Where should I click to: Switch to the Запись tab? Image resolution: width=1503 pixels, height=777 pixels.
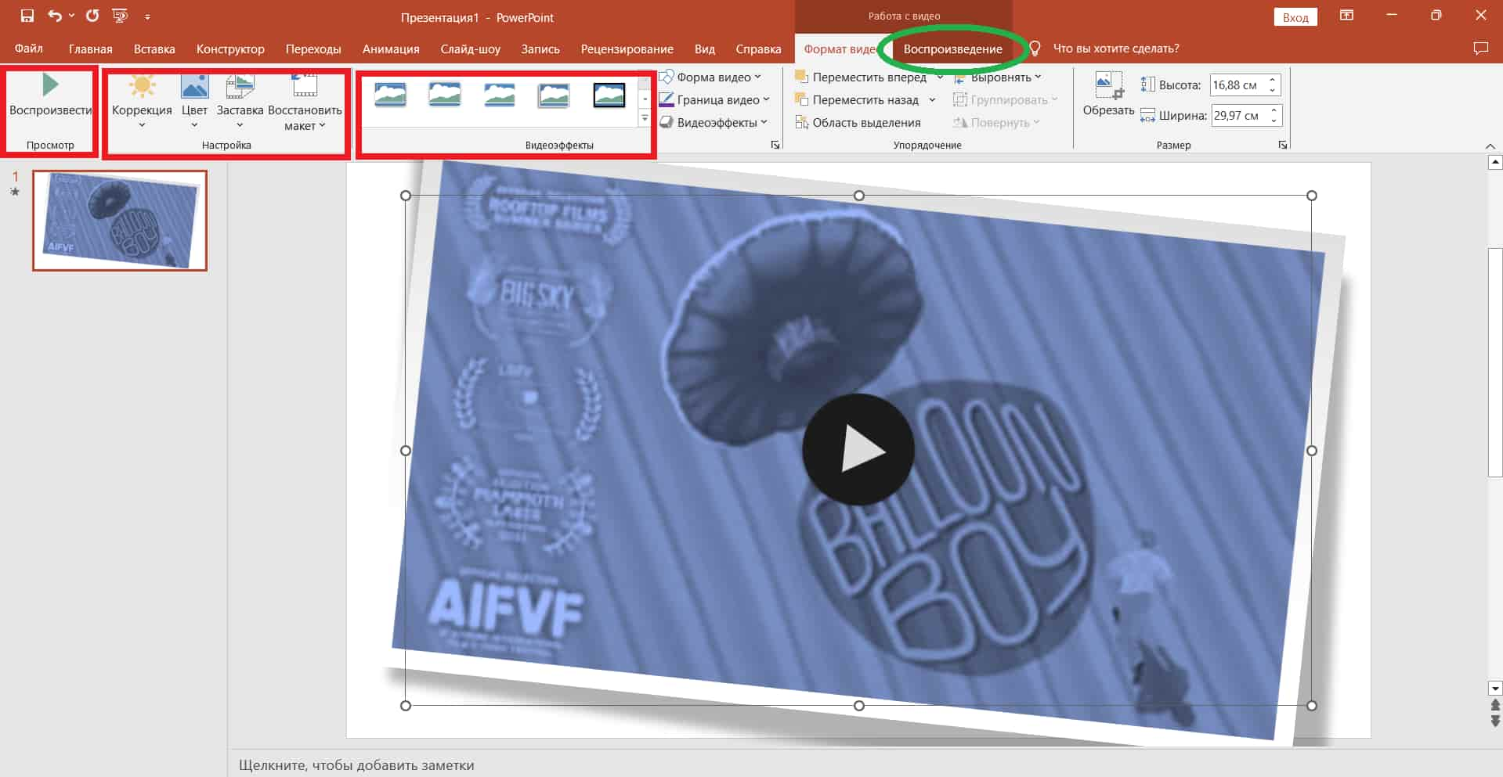pos(540,49)
